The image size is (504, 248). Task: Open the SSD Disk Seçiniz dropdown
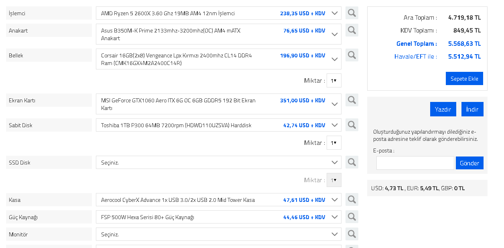218,163
